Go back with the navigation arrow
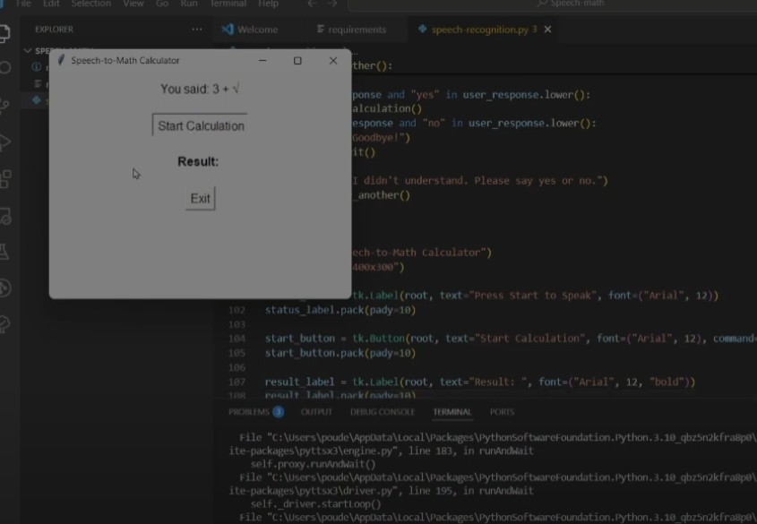Screen dimensions: 757x524 click(313, 4)
